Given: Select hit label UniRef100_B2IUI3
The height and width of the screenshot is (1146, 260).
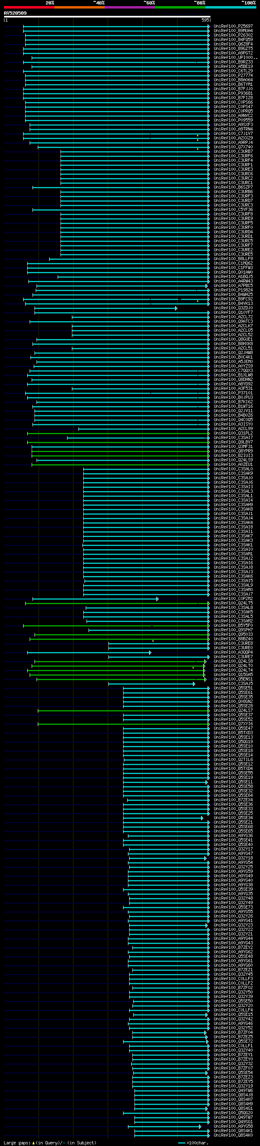Looking at the screenshot, I should [233, 456].
